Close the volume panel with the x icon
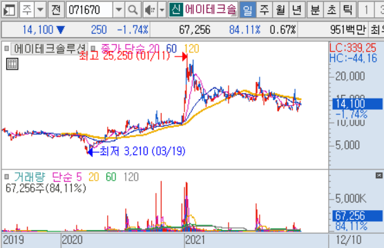 click(x=379, y=175)
